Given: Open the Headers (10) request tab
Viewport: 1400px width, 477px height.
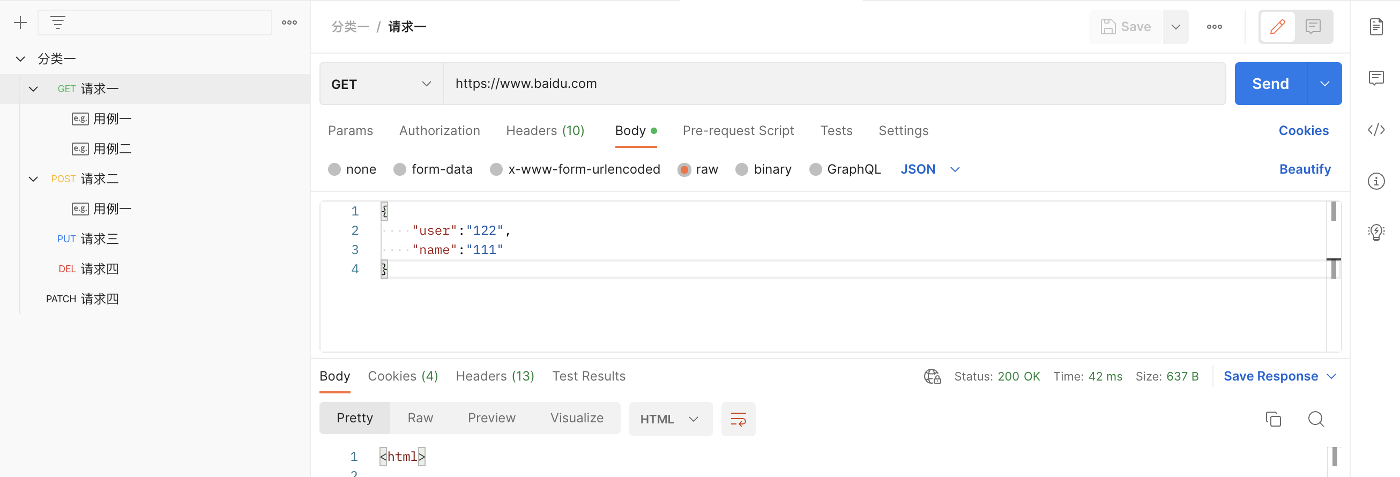Looking at the screenshot, I should (x=545, y=131).
